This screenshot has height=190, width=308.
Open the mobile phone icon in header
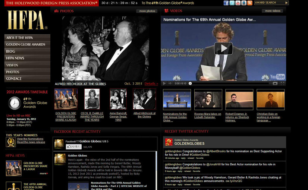(244, 3)
